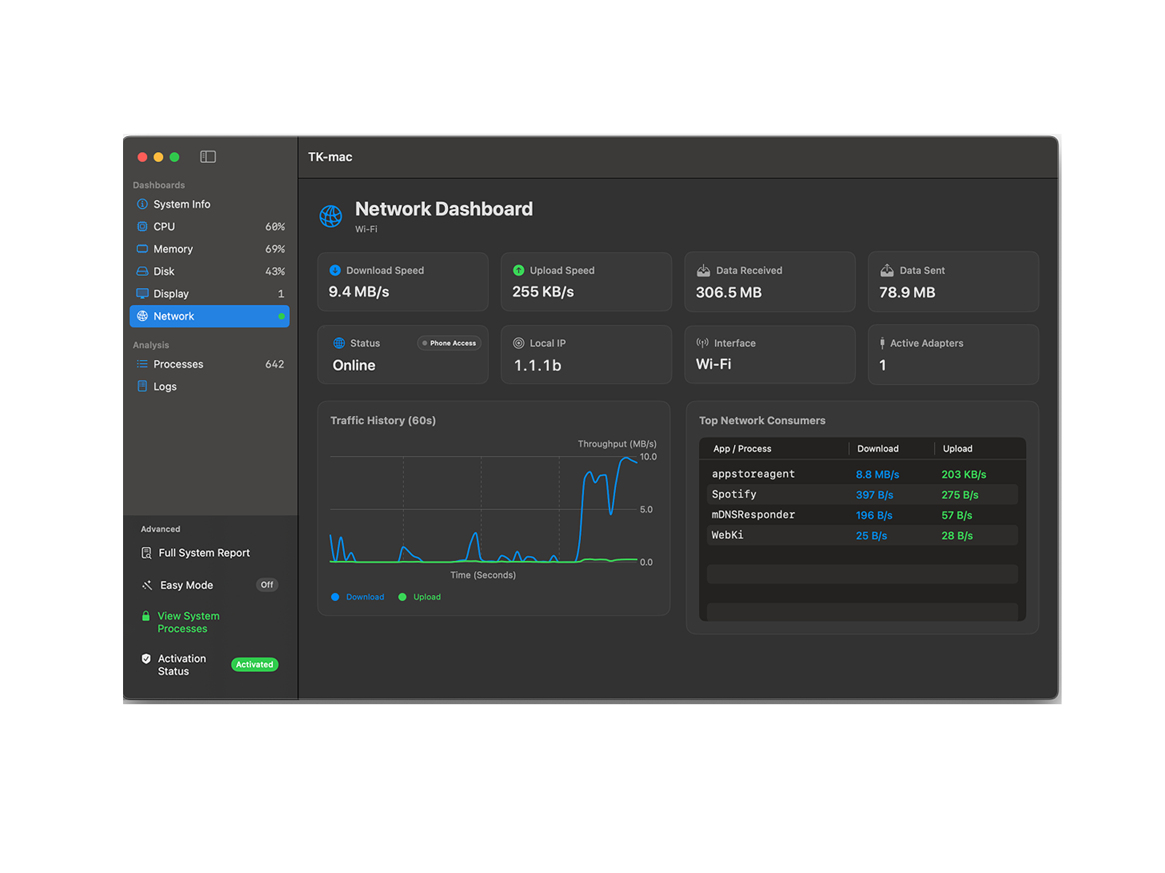Click the green Network status indicator dot
Viewport: 1165px width, 873px height.
pyautogui.click(x=281, y=316)
